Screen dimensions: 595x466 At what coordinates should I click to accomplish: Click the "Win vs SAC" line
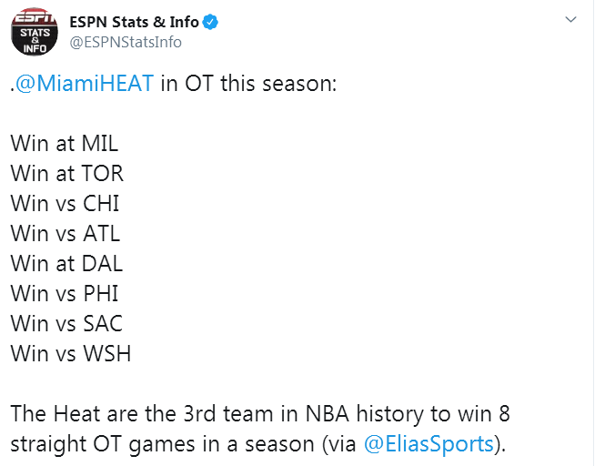click(66, 323)
